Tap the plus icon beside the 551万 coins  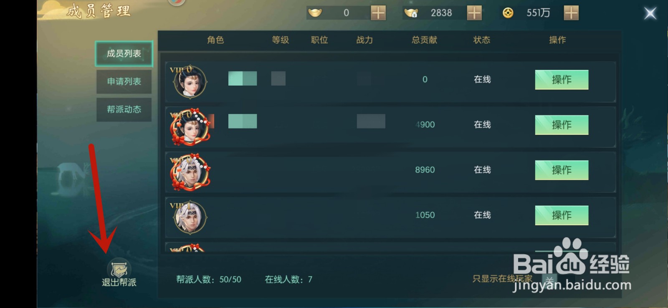click(571, 13)
